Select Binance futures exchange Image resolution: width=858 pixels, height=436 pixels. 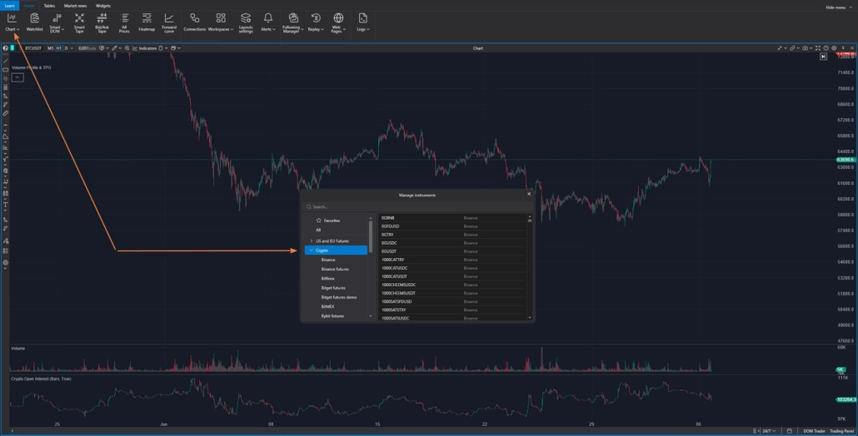coord(335,269)
